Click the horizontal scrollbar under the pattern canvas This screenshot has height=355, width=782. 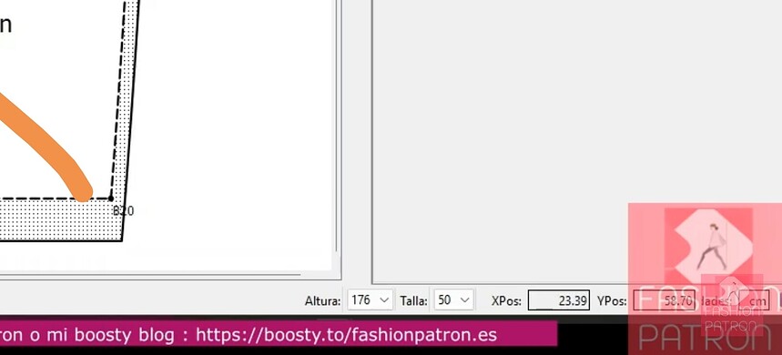pos(149,274)
